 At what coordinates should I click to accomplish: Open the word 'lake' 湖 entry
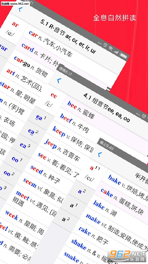pos(105,208)
